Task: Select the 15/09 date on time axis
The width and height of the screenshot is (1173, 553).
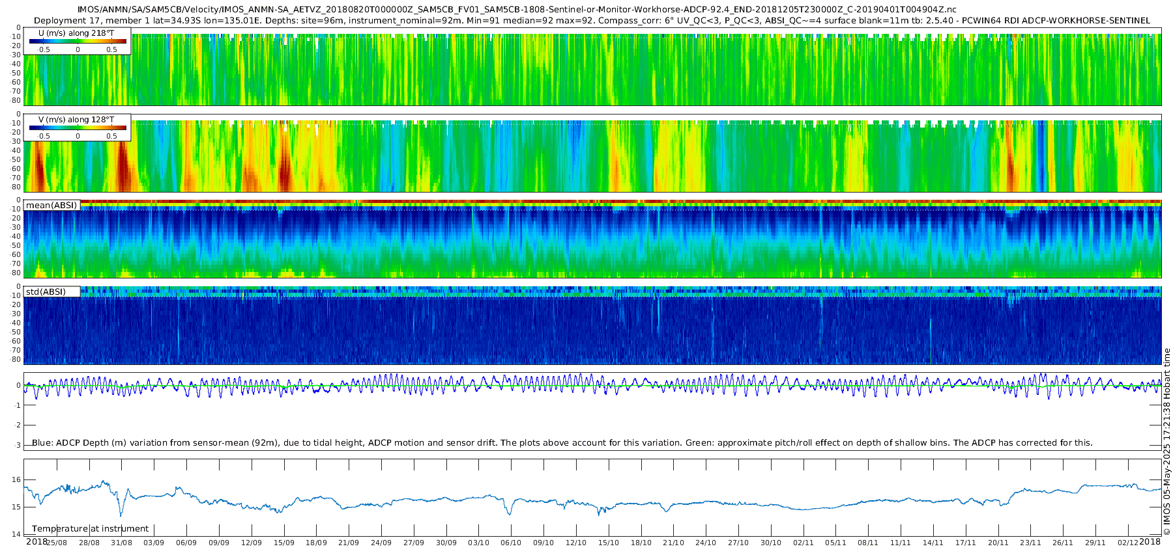Action: tap(283, 543)
